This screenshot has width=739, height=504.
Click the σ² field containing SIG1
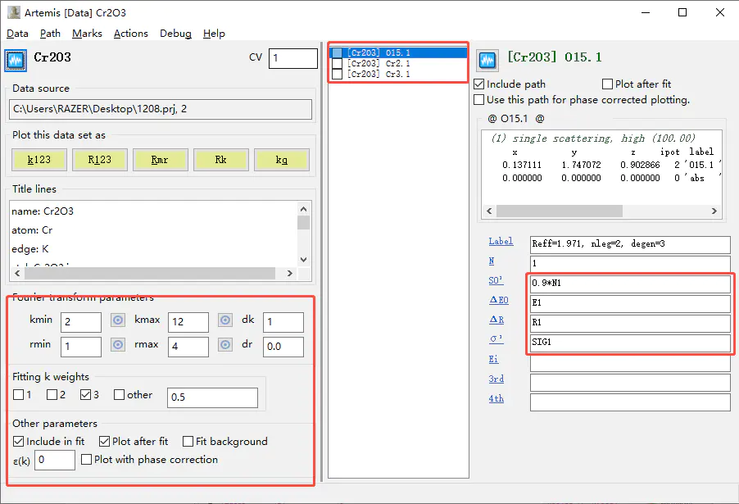pos(630,343)
